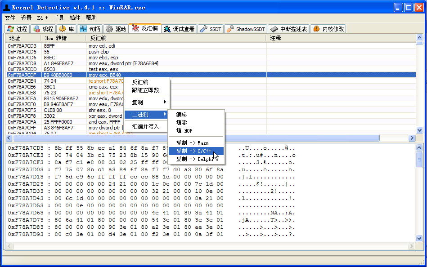
Task: Click the Hex 转储 column header
Action: coord(63,38)
